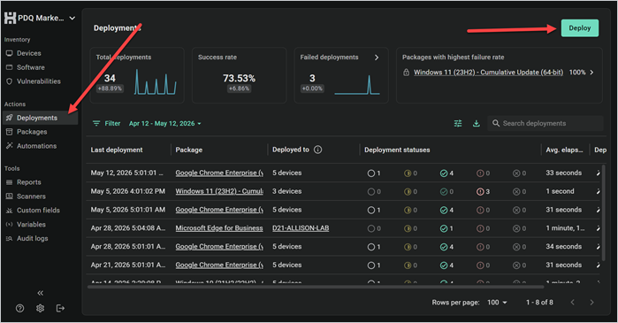Click the '1 - 8 of 8' pagination text
This screenshot has width=618, height=323.
539,303
